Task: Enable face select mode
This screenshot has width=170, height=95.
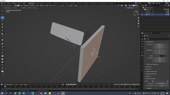Action: click(19, 5)
